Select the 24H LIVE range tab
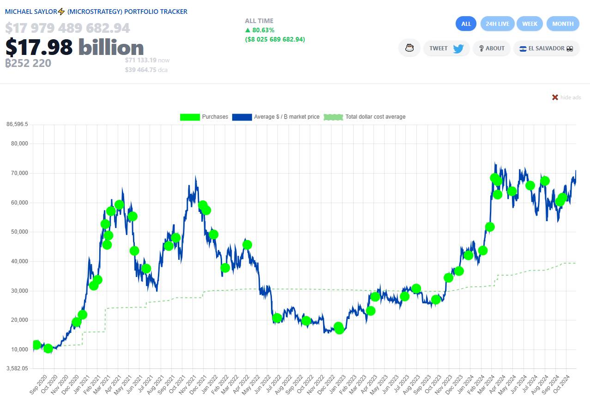 point(497,24)
